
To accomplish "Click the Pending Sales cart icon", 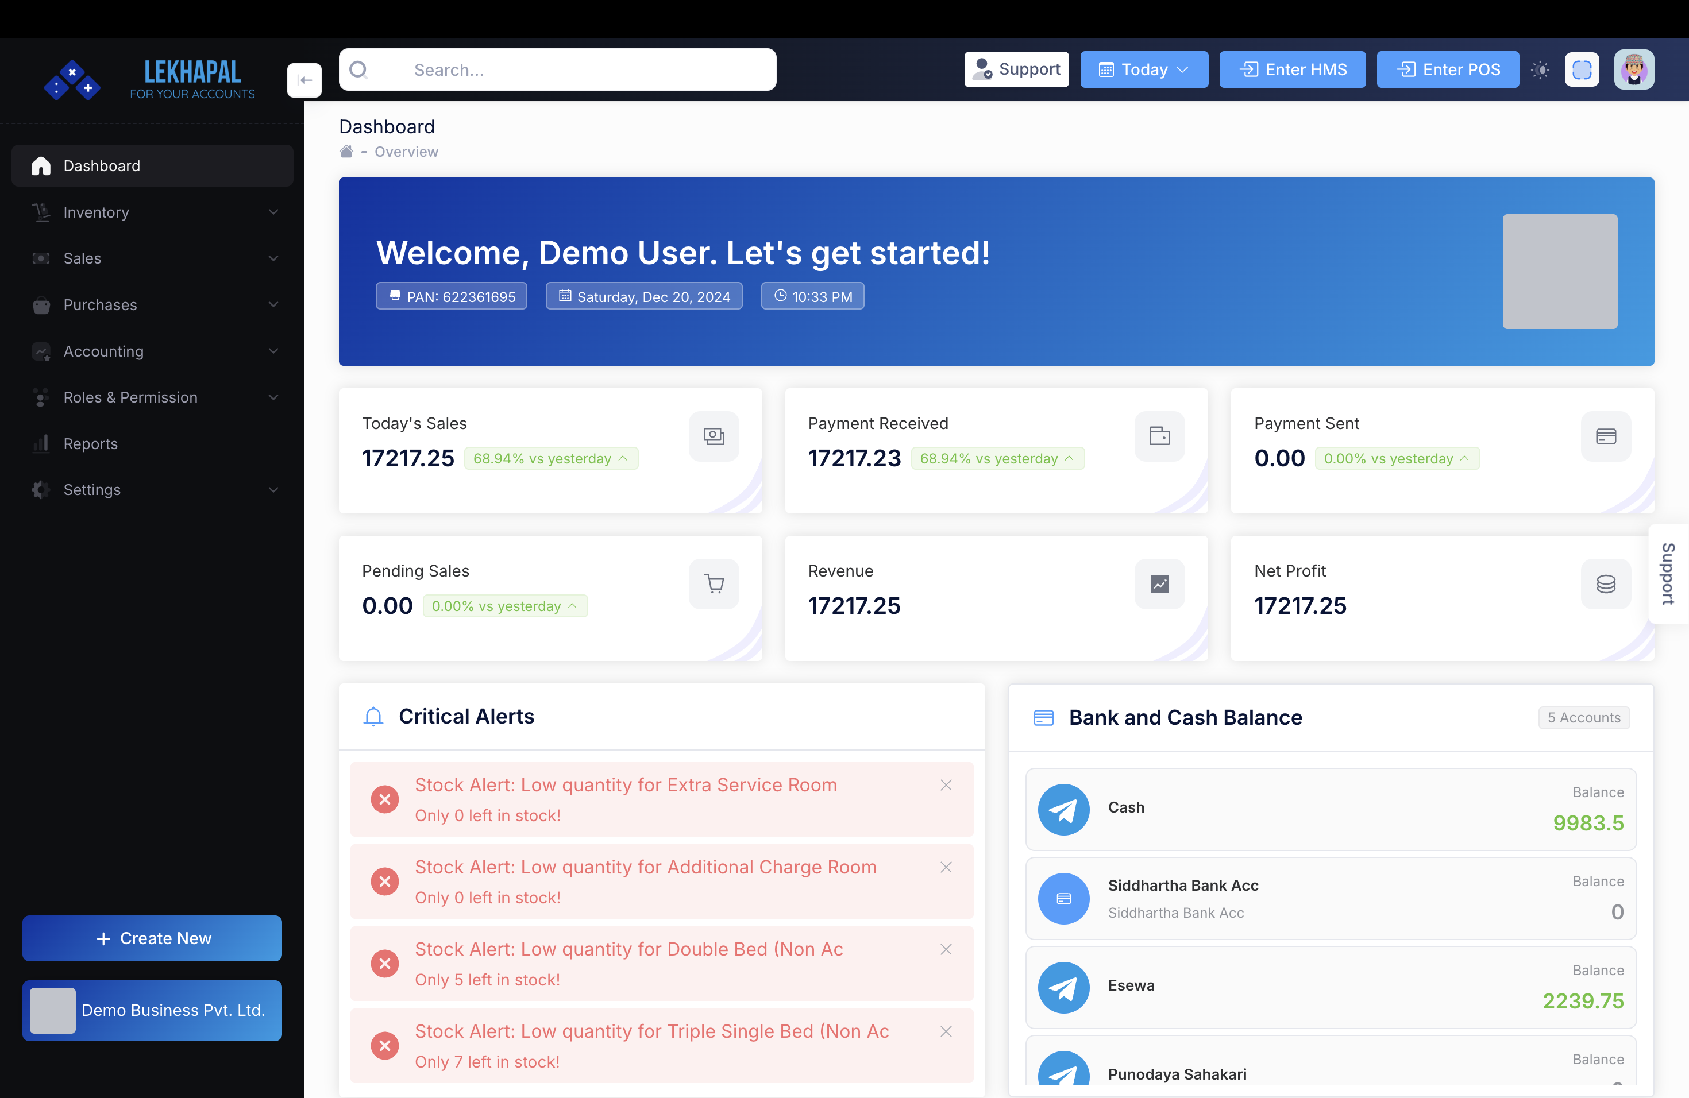I will [713, 584].
